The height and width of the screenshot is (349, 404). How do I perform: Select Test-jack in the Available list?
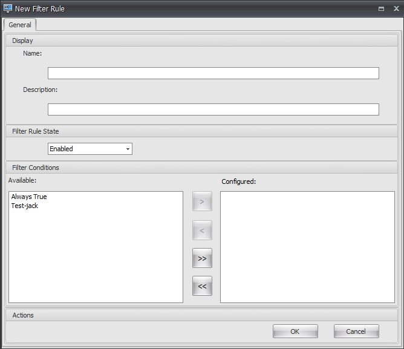tap(24, 206)
